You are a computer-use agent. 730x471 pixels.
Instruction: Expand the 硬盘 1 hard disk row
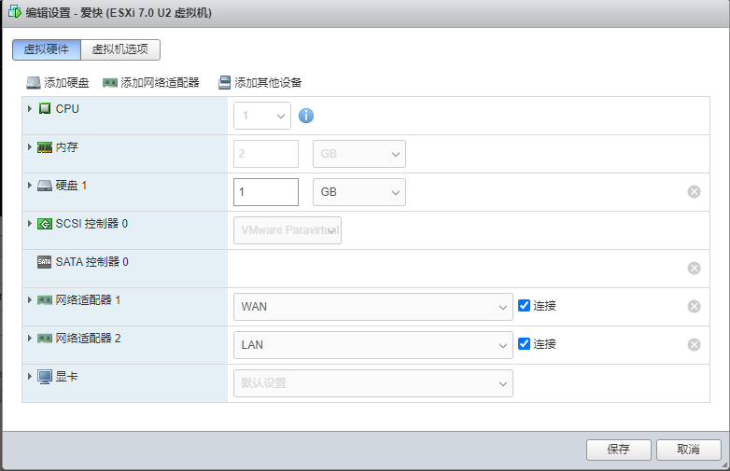tap(30, 186)
